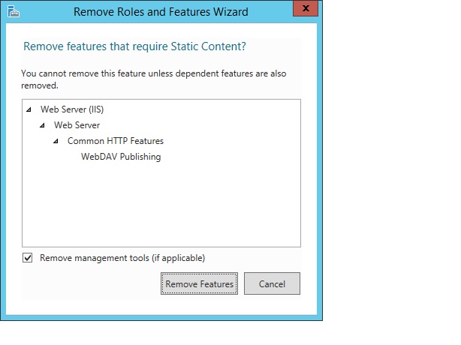
Task: Close the Remove Roles and Features Wizard dialog
Action: (306, 8)
